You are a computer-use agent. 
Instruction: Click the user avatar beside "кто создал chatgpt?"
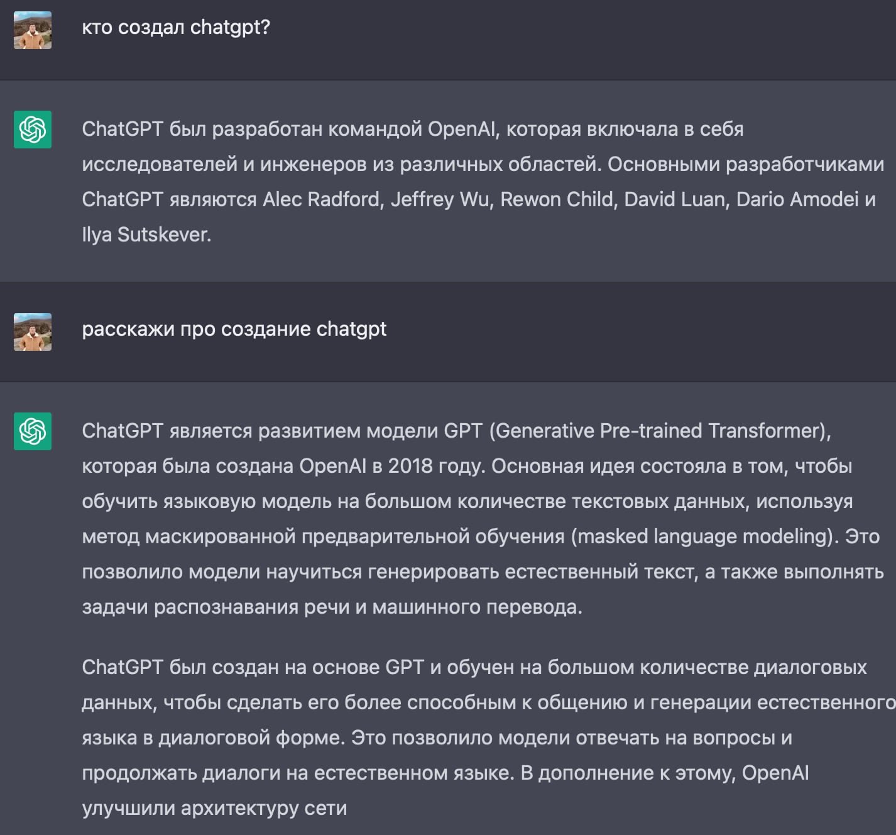click(x=33, y=30)
